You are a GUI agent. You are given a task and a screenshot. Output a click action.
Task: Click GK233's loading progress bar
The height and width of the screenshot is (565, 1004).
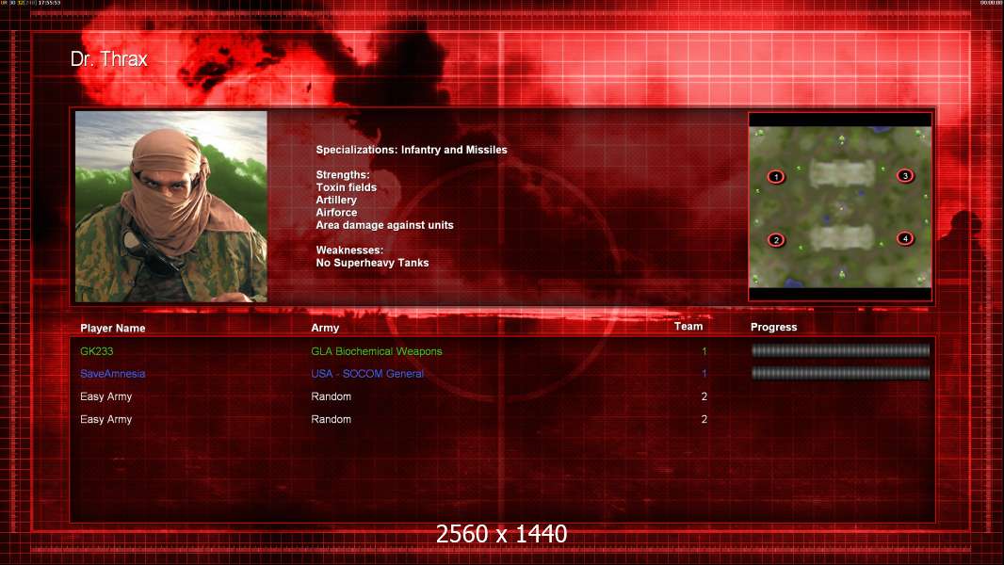click(840, 350)
